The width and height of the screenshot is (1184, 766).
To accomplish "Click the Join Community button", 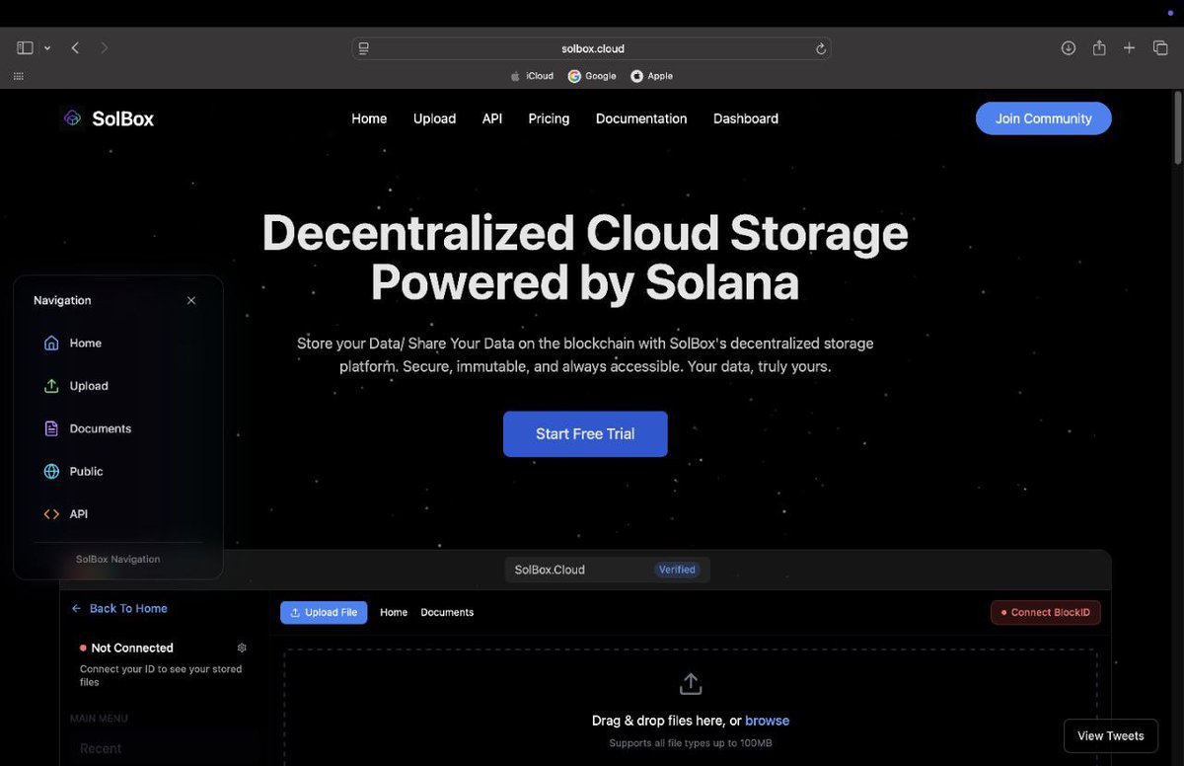I will point(1044,118).
